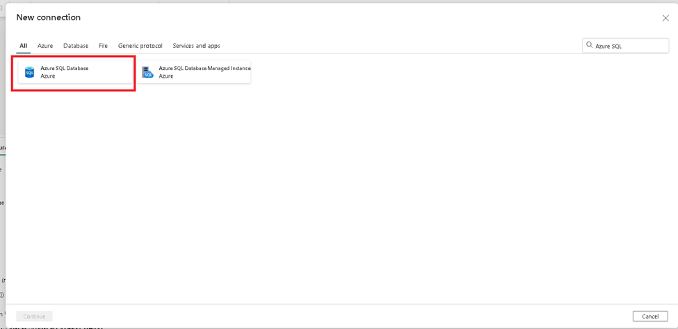Open the Database tab
Image resolution: width=678 pixels, height=329 pixels.
click(x=76, y=46)
